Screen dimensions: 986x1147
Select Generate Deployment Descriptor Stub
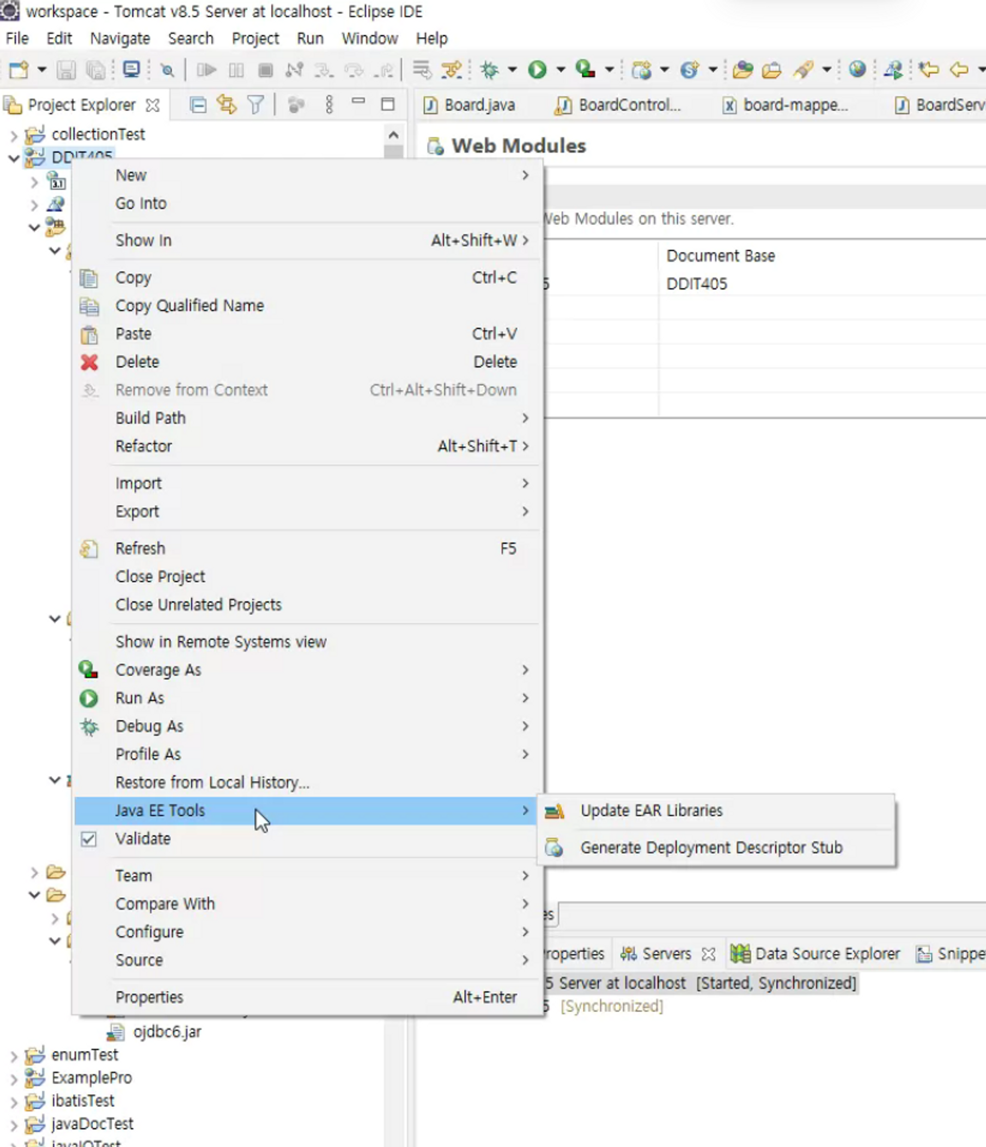click(716, 847)
